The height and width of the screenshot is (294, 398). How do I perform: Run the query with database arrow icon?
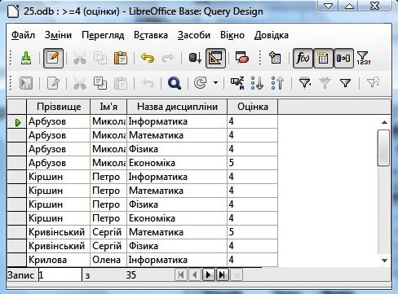point(195,58)
